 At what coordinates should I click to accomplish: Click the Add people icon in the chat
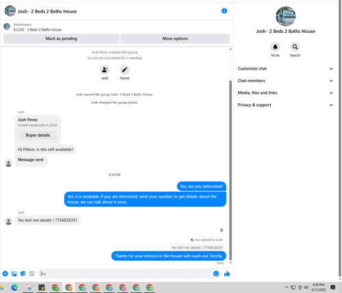tap(105, 70)
